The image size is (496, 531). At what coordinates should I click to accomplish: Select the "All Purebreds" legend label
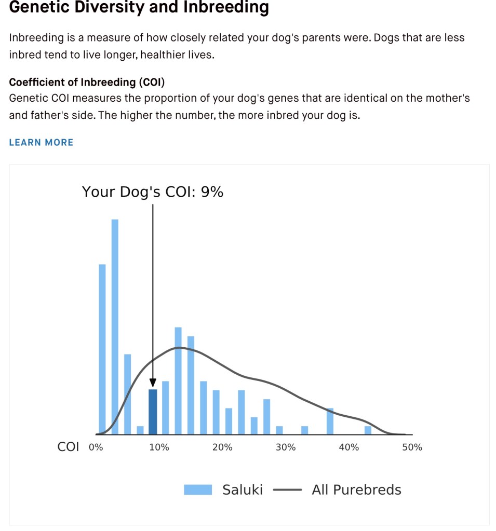[x=356, y=490]
